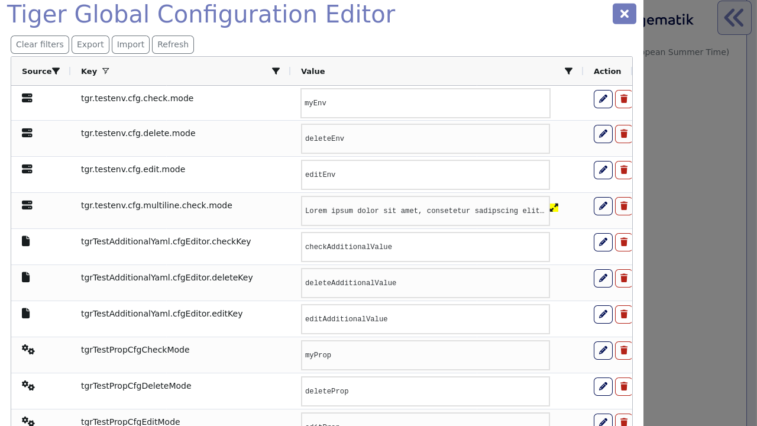Delete the tgrTestPropCfgCheckMode entry
The image size is (757, 426).
click(624, 350)
